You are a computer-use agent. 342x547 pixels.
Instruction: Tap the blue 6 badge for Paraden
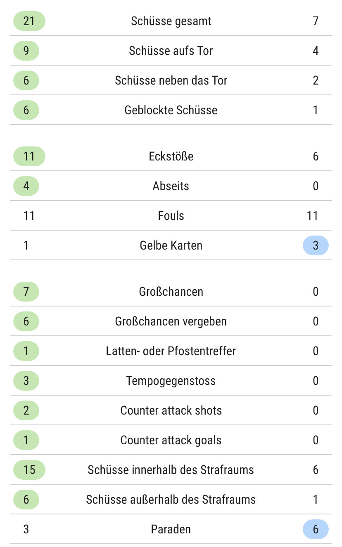coord(316,529)
